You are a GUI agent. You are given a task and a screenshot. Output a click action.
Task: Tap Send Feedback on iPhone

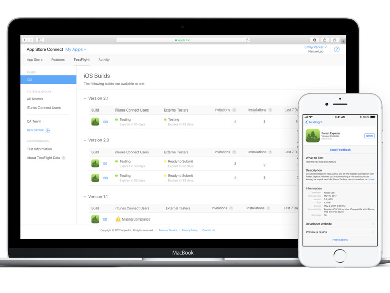(x=340, y=150)
